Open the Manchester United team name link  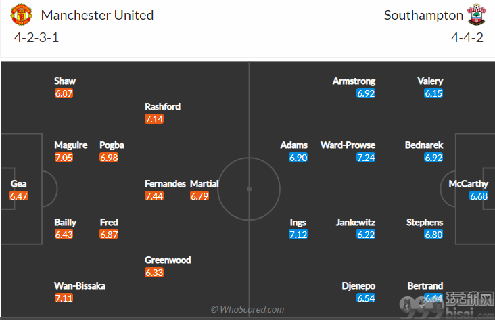pyautogui.click(x=97, y=15)
